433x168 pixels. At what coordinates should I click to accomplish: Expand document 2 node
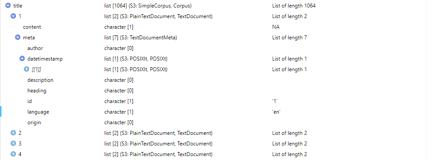pyautogui.click(x=13, y=133)
